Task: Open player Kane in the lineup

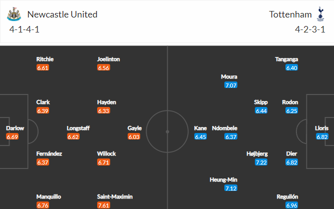Action: [x=200, y=128]
